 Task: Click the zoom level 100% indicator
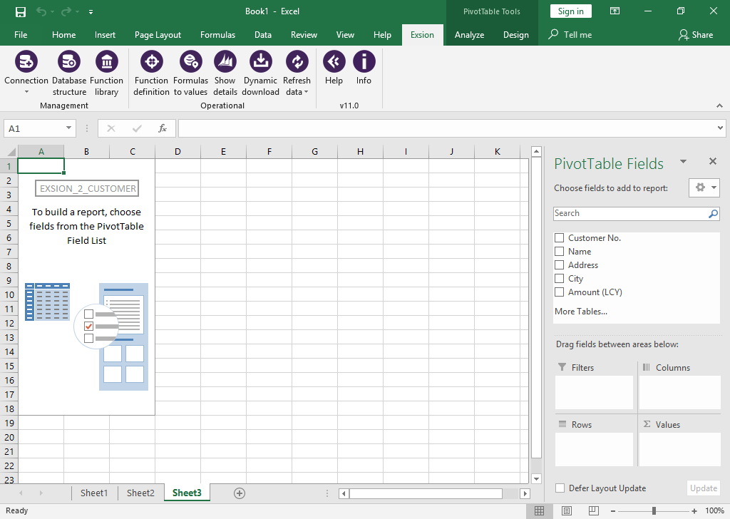714,510
